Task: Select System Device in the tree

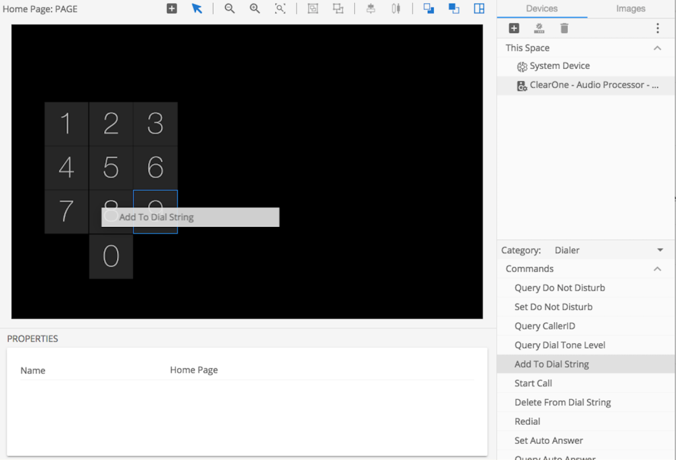Action: [x=559, y=66]
